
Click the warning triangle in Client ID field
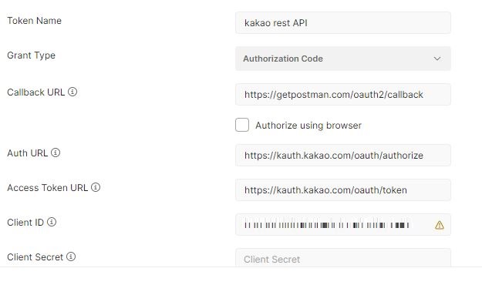440,225
